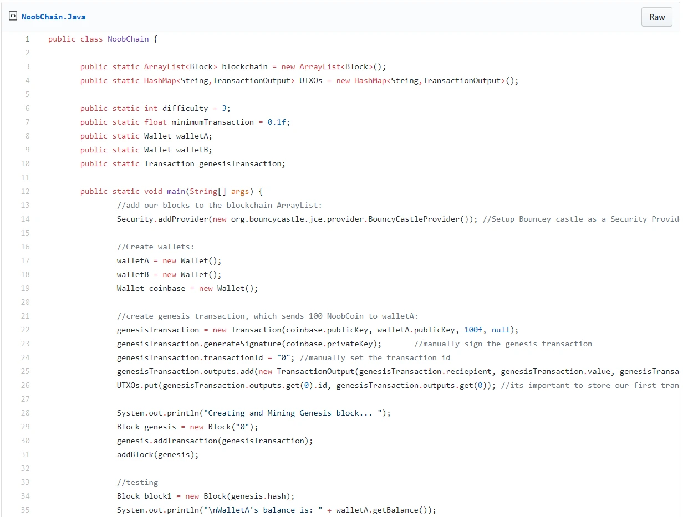This screenshot has height=517, width=683.
Task: Click the text "public class NoobChain {"
Action: (103, 39)
